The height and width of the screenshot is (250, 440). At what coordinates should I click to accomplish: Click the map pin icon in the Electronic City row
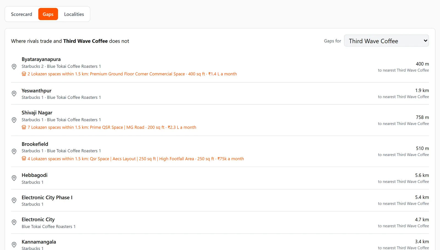coord(14,222)
